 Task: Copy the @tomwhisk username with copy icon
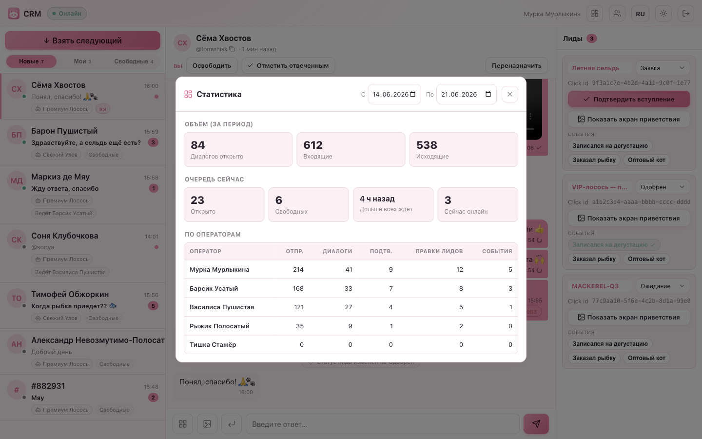(x=232, y=49)
